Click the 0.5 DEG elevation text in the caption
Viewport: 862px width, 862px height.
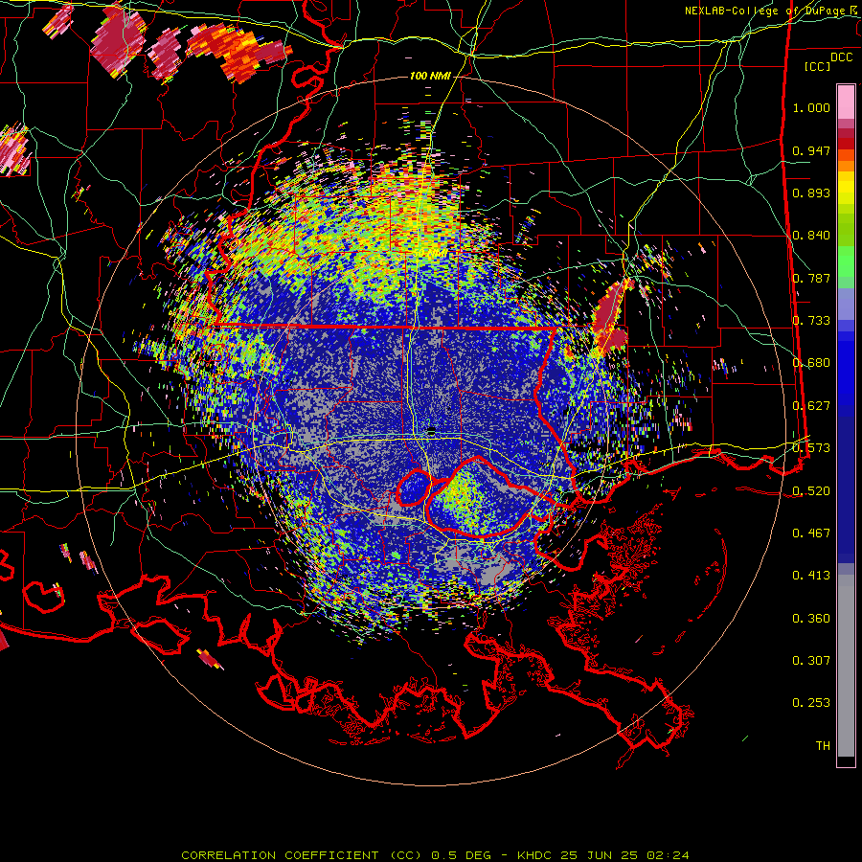click(x=462, y=855)
